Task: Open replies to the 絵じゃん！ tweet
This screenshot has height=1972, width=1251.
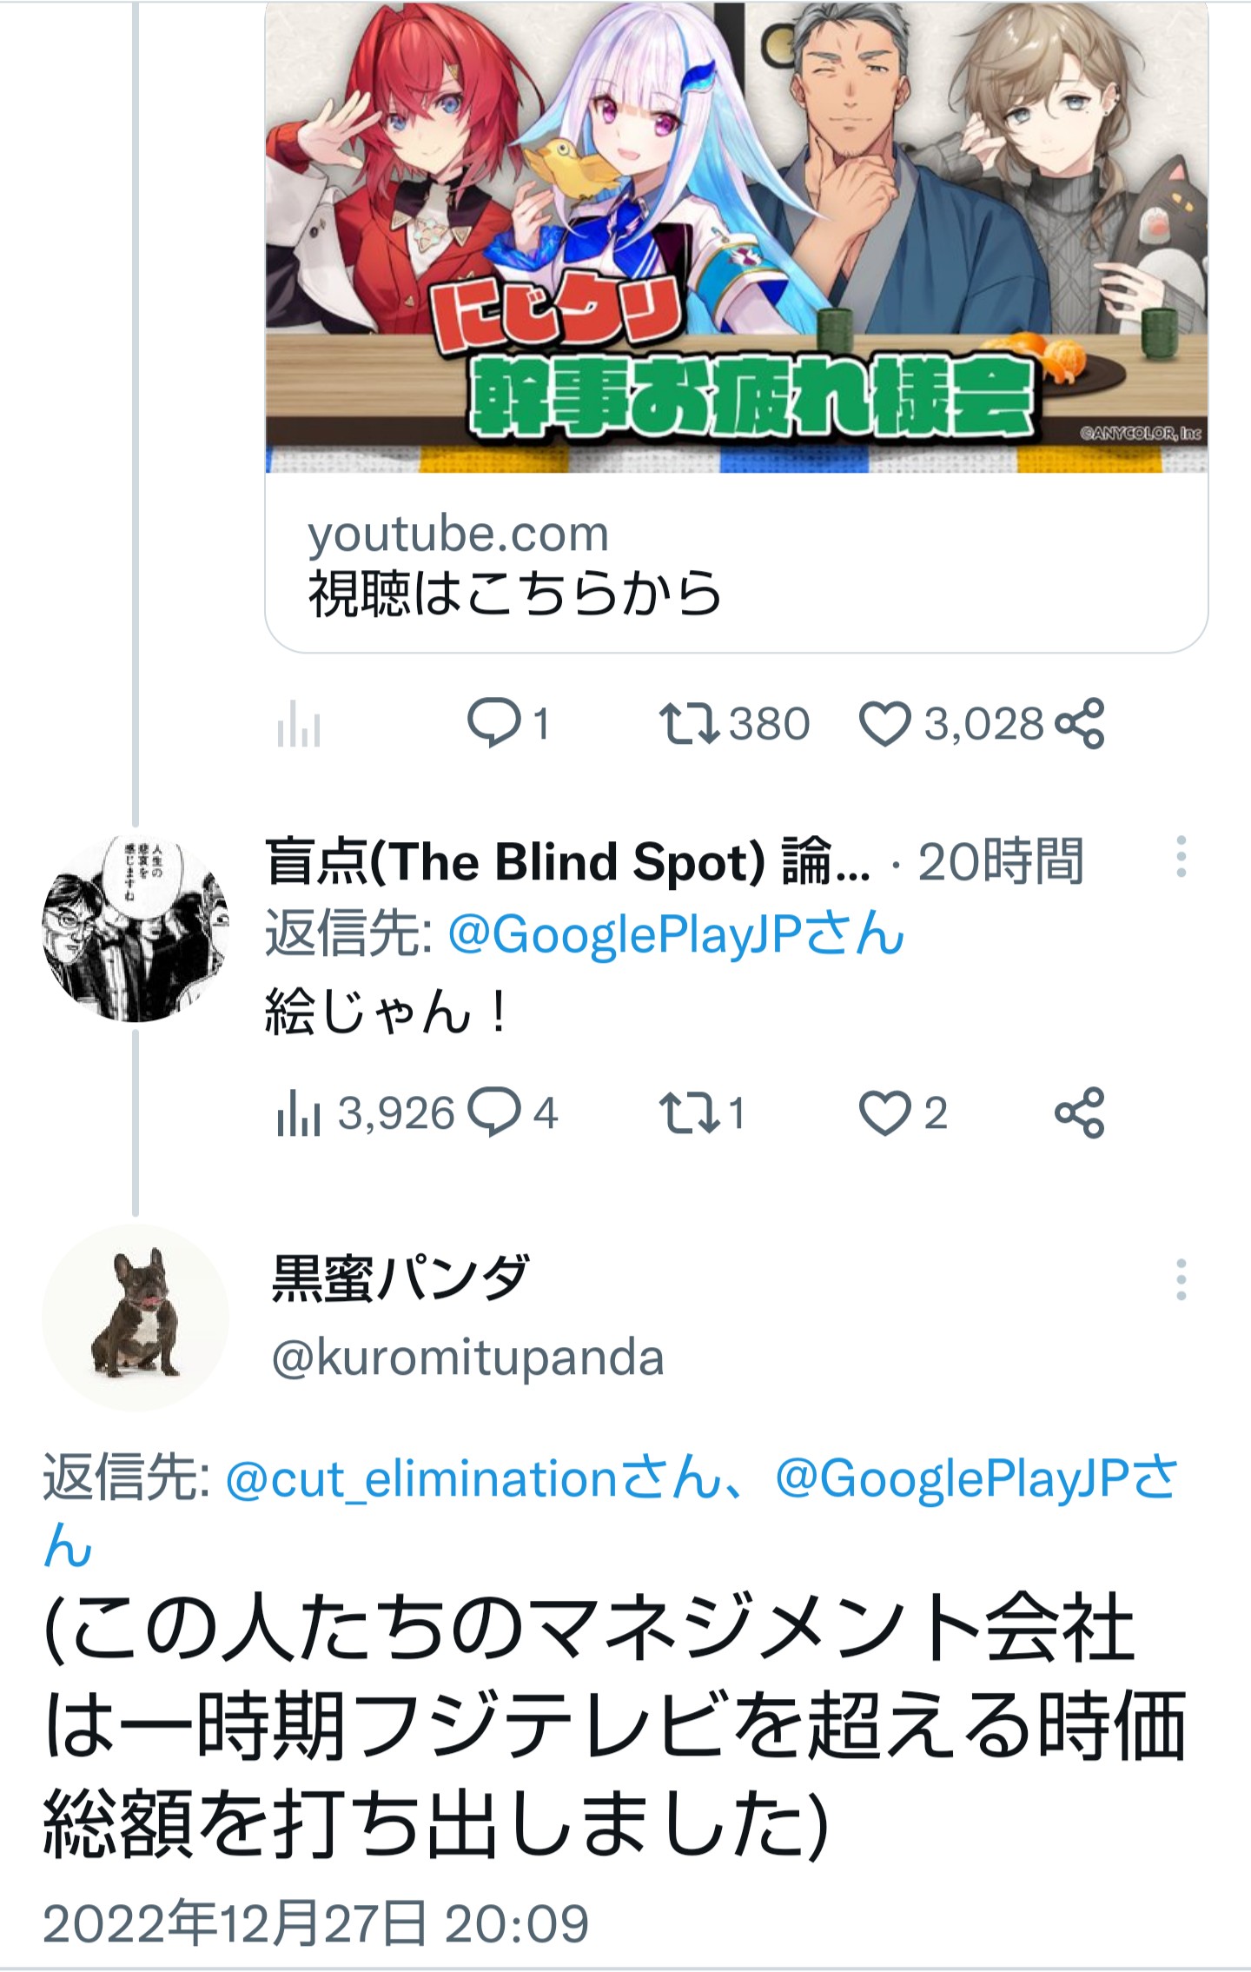Action: (493, 1113)
